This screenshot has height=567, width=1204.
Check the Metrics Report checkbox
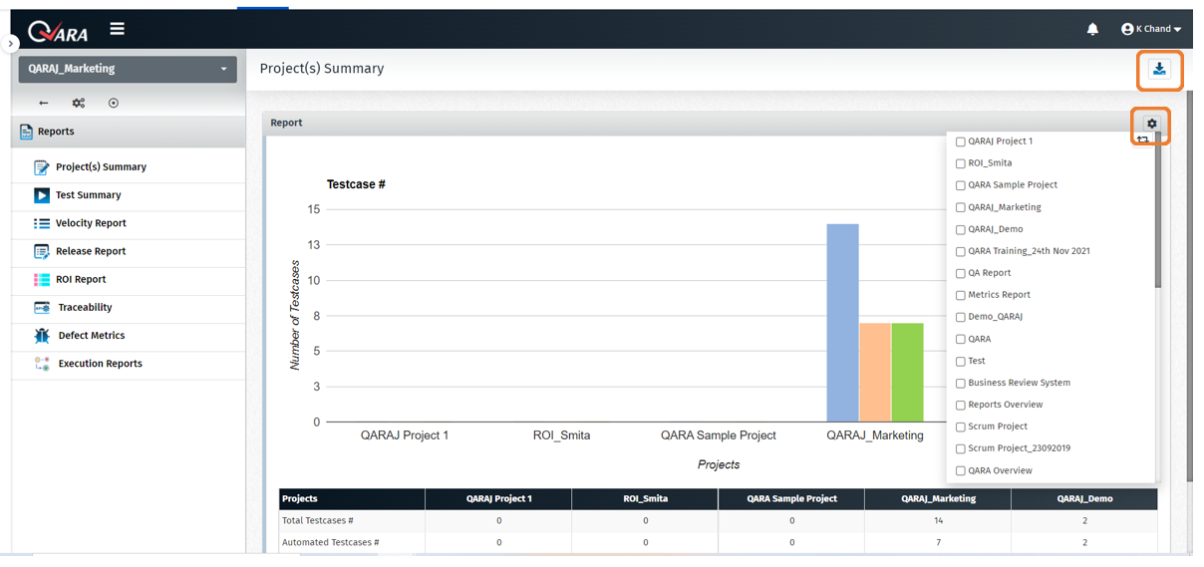(x=960, y=295)
